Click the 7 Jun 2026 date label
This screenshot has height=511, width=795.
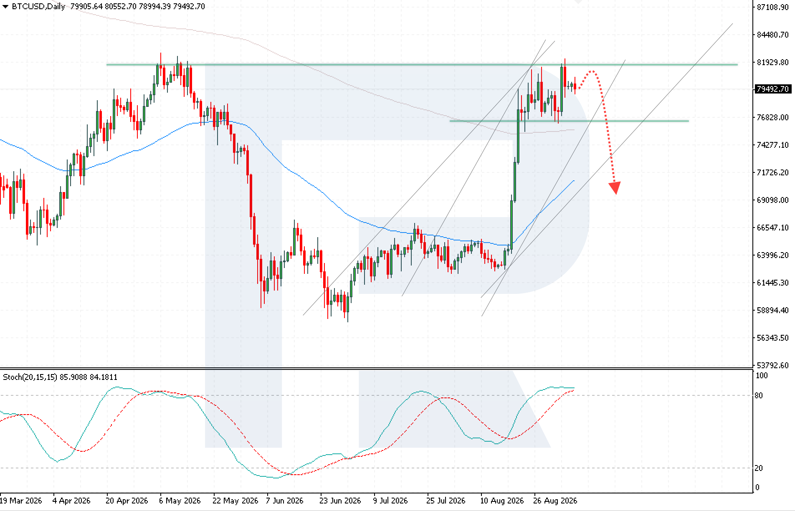[x=285, y=501]
